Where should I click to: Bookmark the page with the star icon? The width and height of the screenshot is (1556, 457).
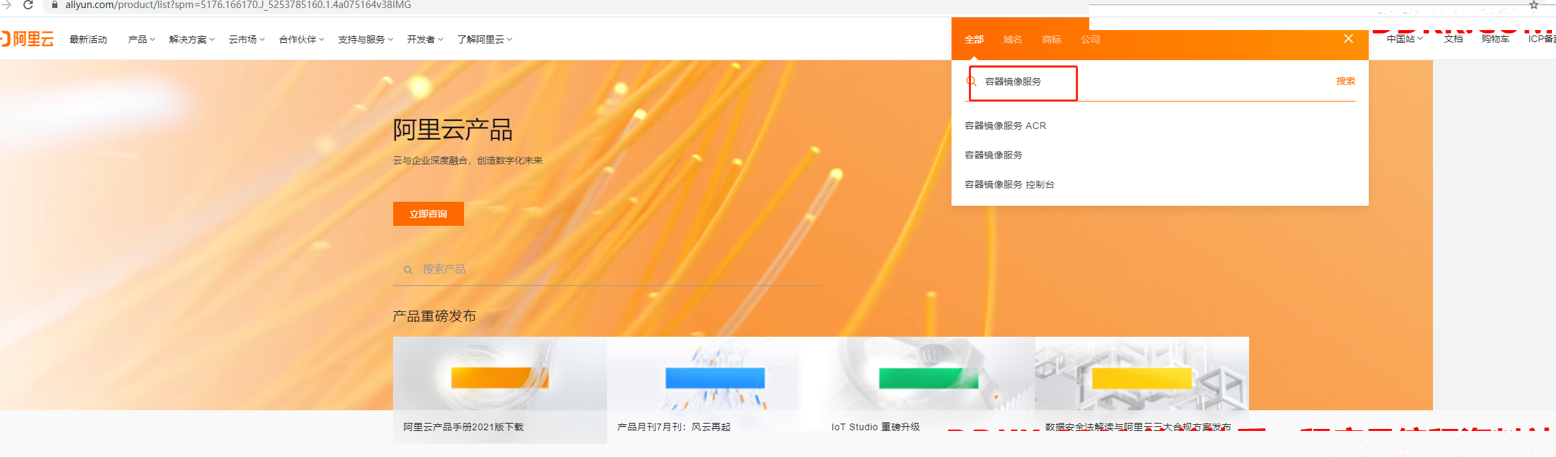point(1534,5)
